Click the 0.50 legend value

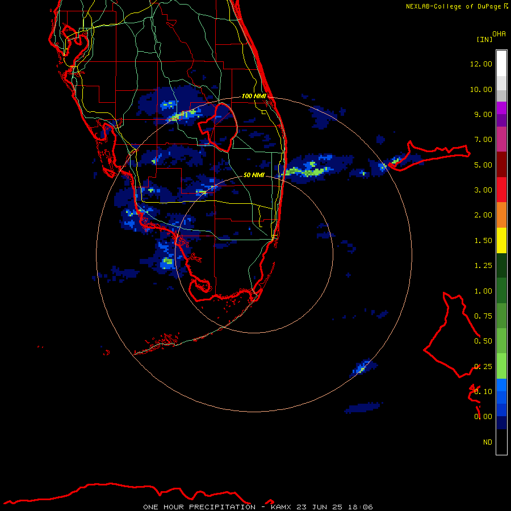483,341
